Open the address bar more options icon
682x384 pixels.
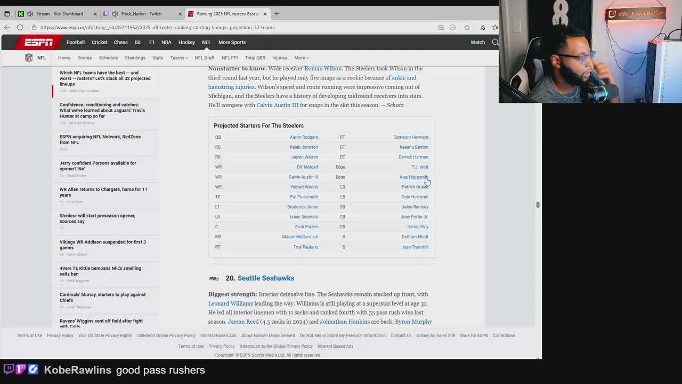[x=453, y=27]
